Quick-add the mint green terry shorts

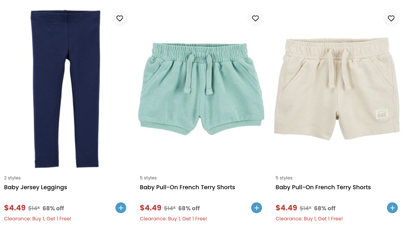257,208
